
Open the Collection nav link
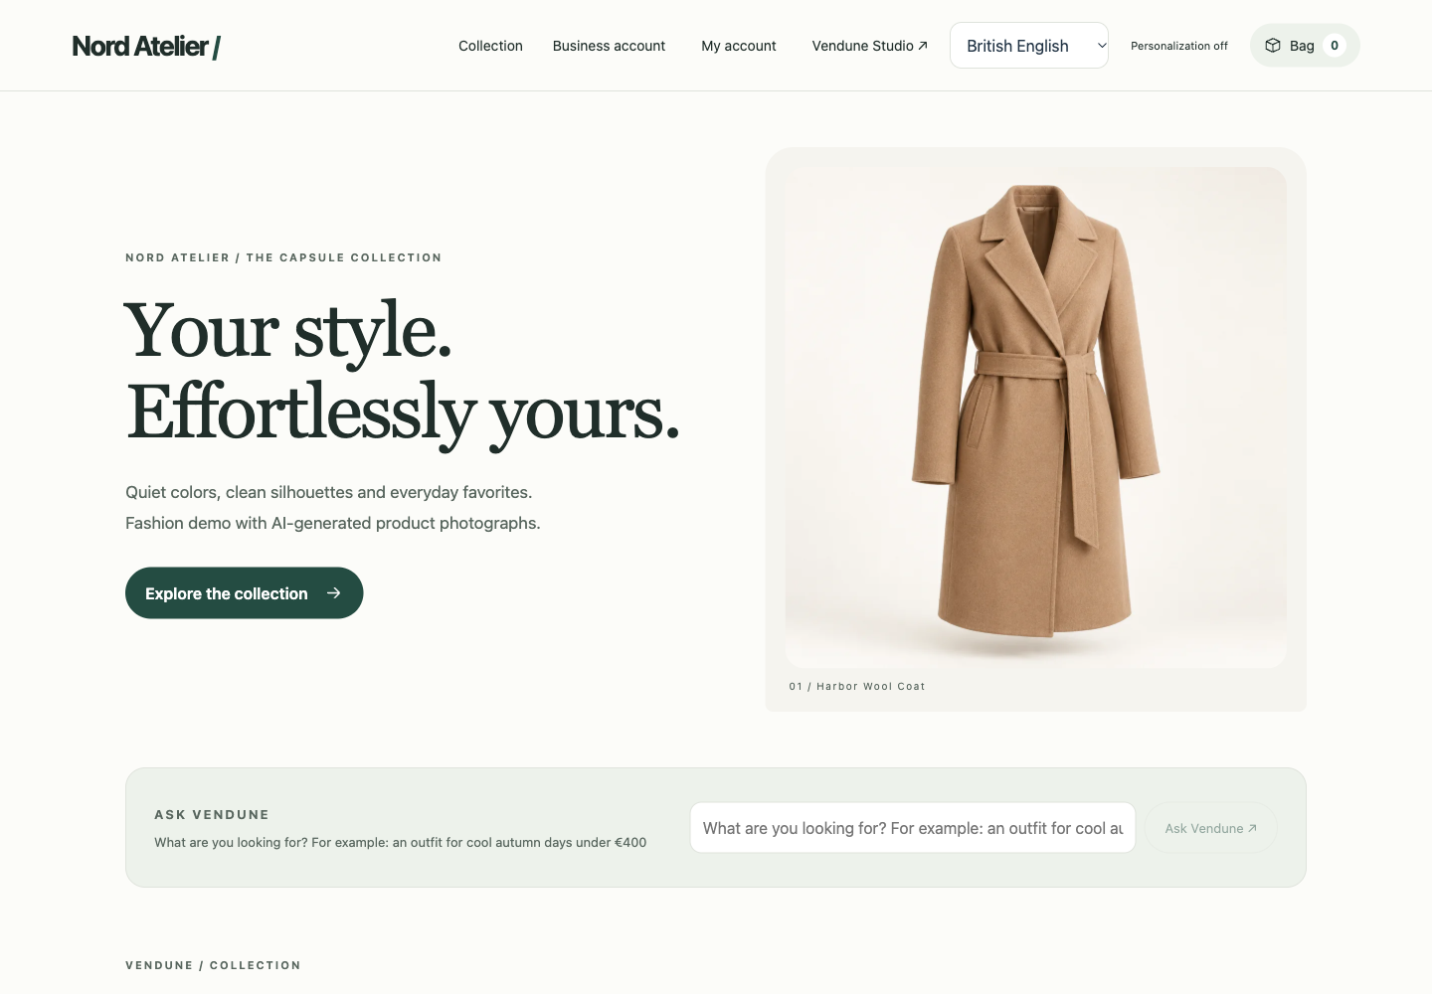[490, 46]
